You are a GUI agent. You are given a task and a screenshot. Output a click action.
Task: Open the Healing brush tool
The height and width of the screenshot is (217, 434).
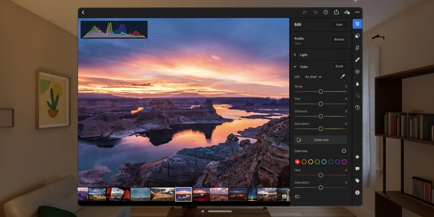click(x=357, y=59)
